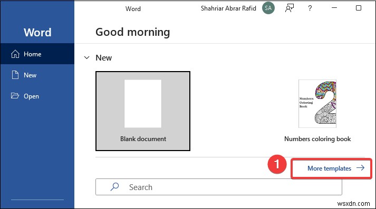Screen dimensions: 376x209
Task: Open the SA account avatar
Action: click(x=268, y=8)
